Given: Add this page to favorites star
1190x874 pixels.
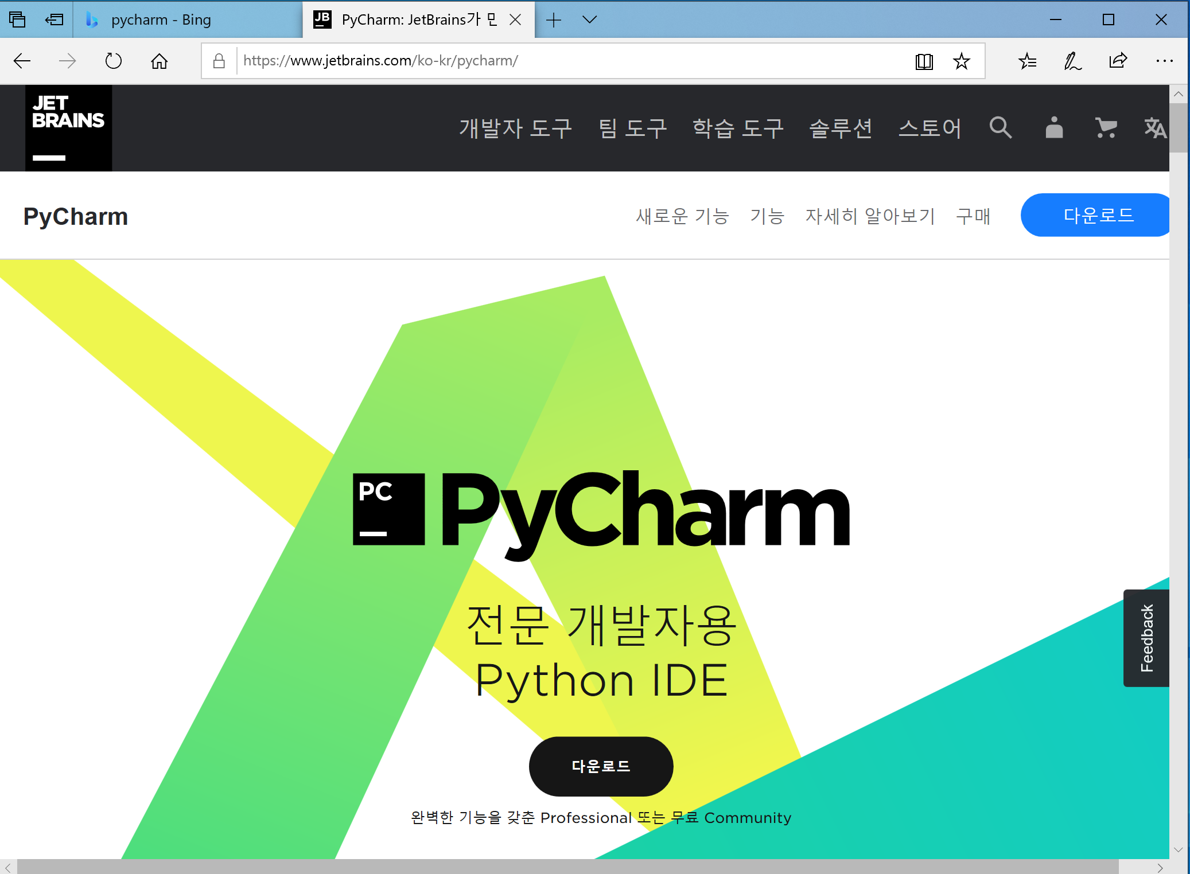Looking at the screenshot, I should [x=962, y=61].
